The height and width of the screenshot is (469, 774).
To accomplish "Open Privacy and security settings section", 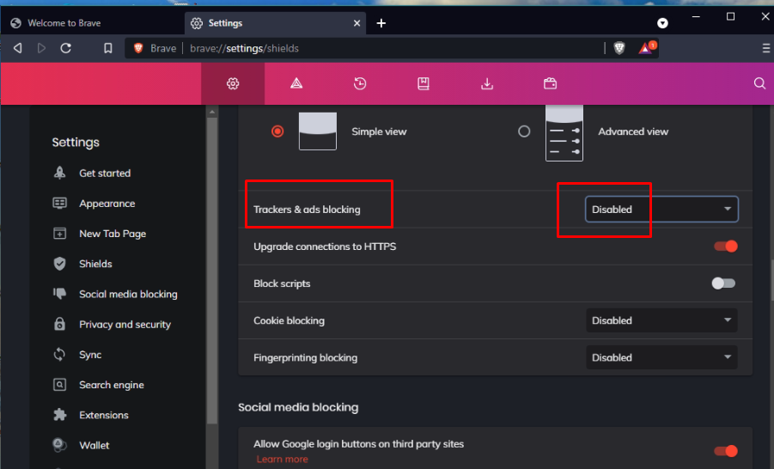I will tap(125, 324).
